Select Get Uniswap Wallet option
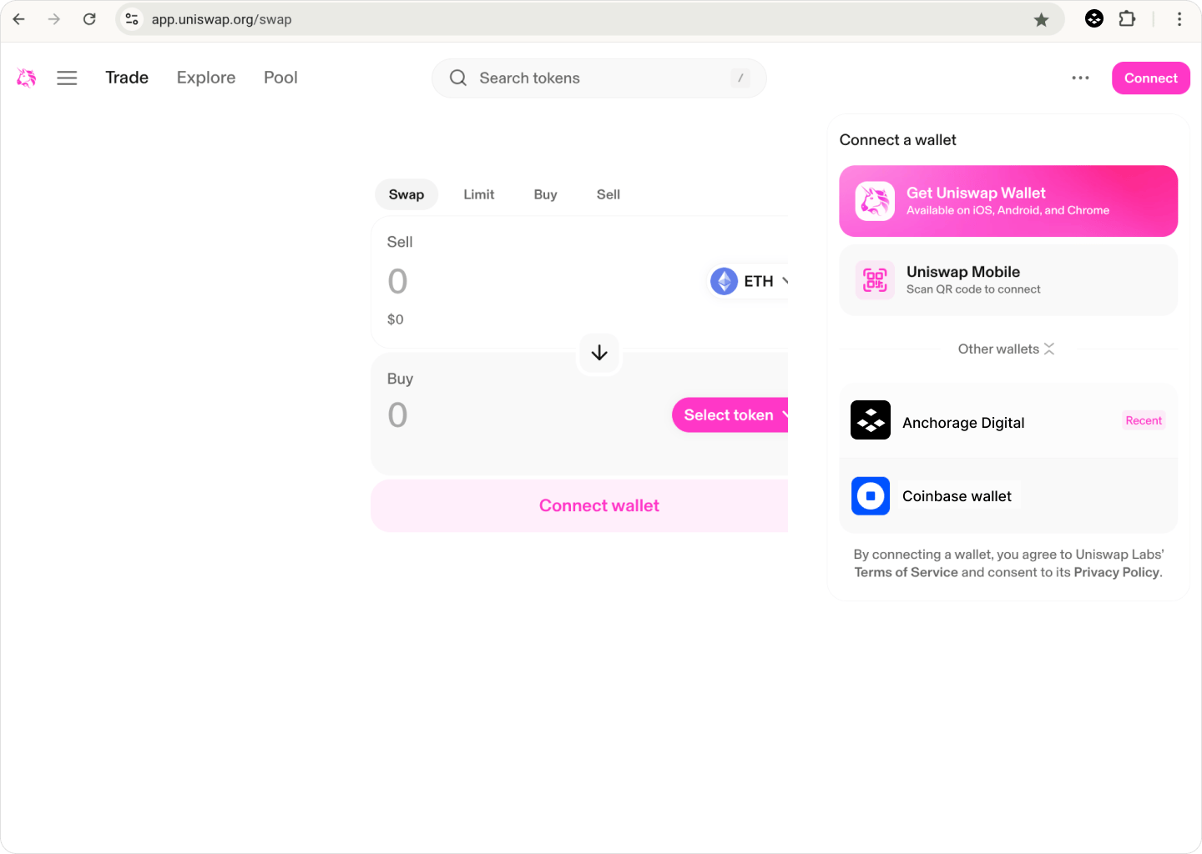 pyautogui.click(x=1008, y=201)
